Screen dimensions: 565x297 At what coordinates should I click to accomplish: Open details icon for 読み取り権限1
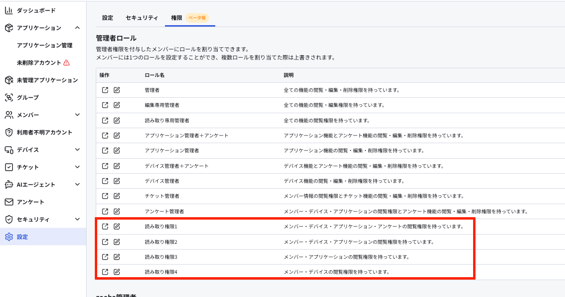coord(105,226)
